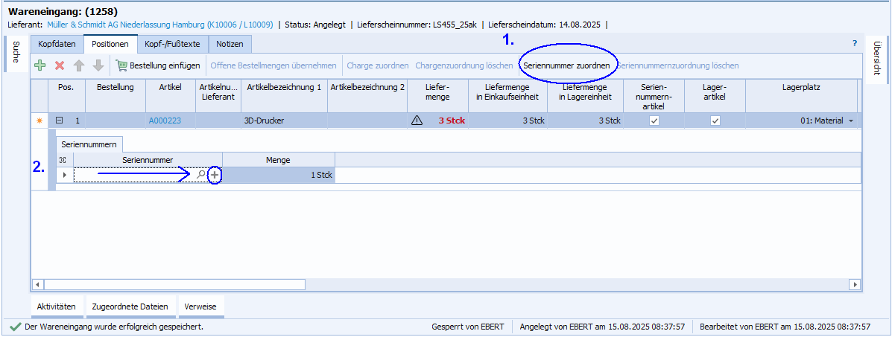Image resolution: width=892 pixels, height=337 pixels.
Task: Collapse position 1 row details
Action: pyautogui.click(x=60, y=121)
